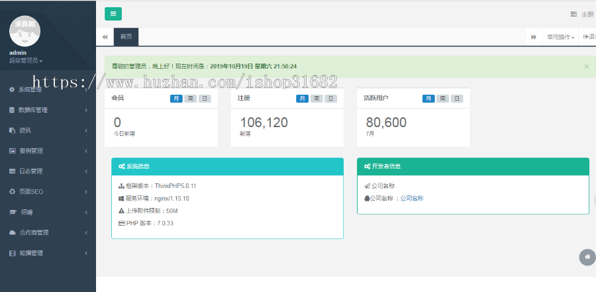Click the theme icon beside 主题
The width and height of the screenshot is (596, 292).
coord(573,15)
